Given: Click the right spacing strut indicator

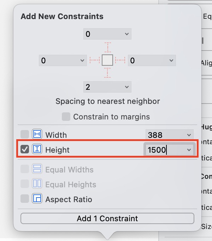Looking at the screenshot, I should click(120, 60).
